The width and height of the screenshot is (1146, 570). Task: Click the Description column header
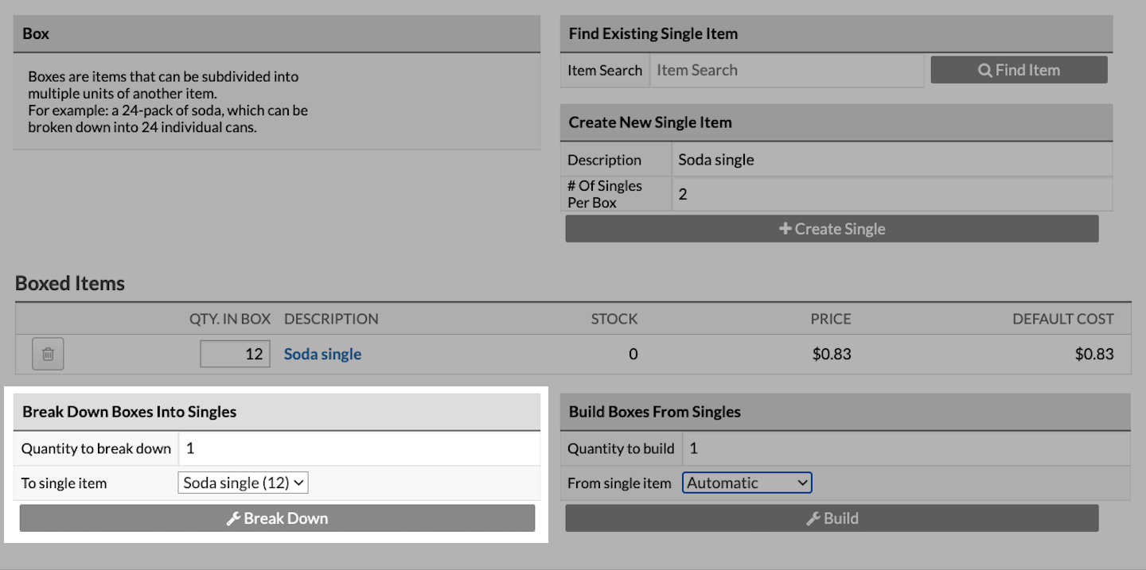[331, 319]
